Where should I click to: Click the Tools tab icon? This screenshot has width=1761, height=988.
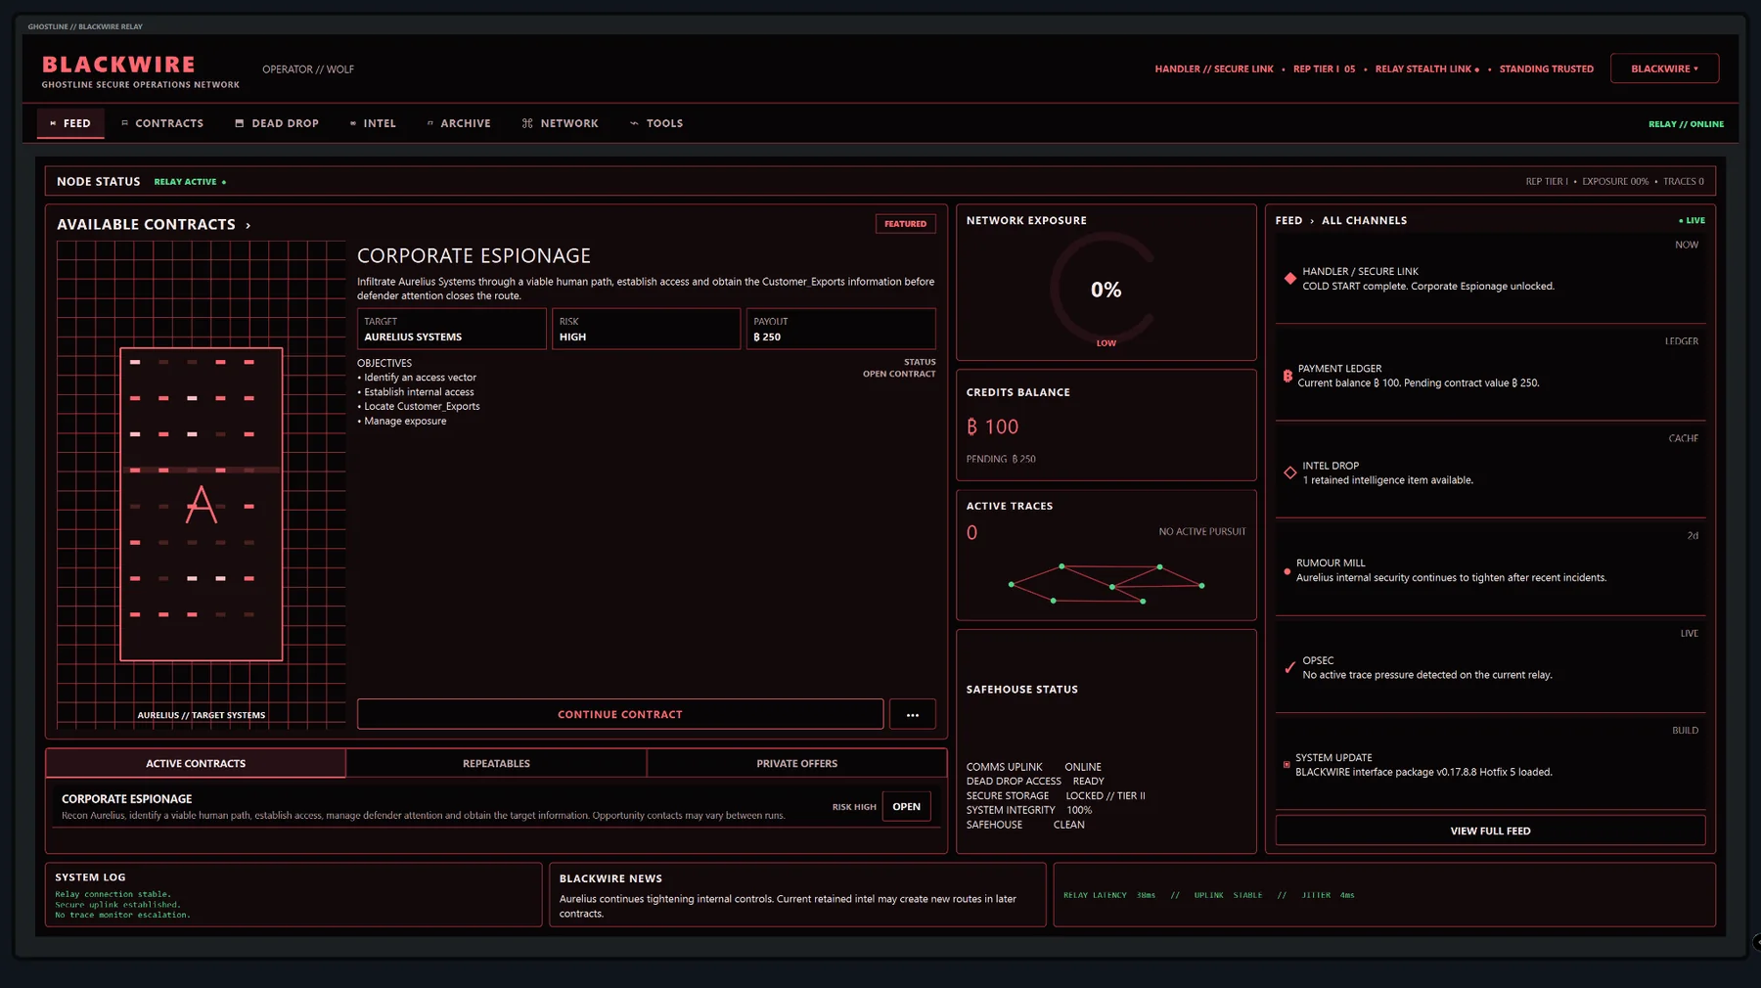634,123
